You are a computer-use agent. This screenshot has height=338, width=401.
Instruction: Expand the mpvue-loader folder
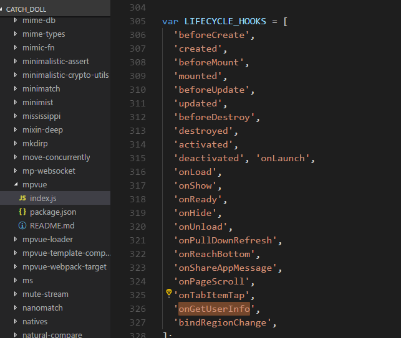pyautogui.click(x=16, y=239)
